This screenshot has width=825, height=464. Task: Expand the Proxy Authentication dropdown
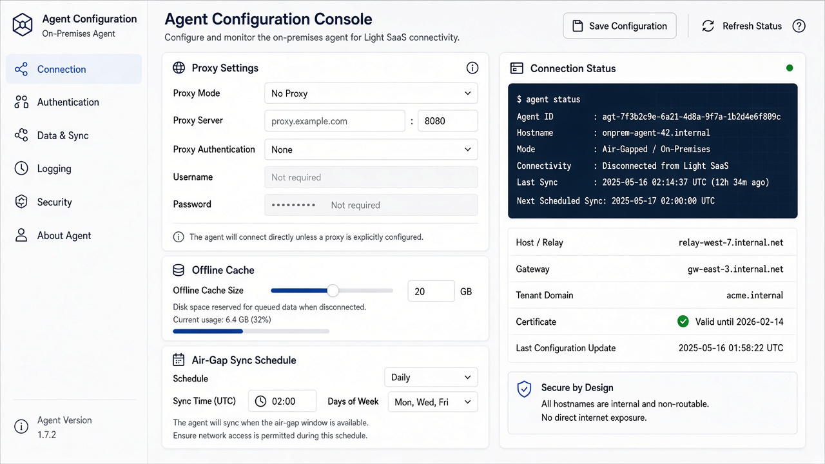click(x=371, y=150)
